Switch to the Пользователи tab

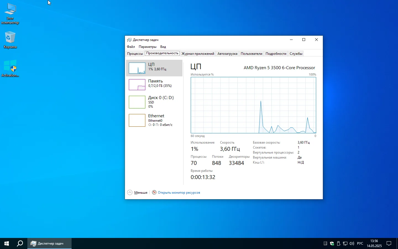click(252, 54)
